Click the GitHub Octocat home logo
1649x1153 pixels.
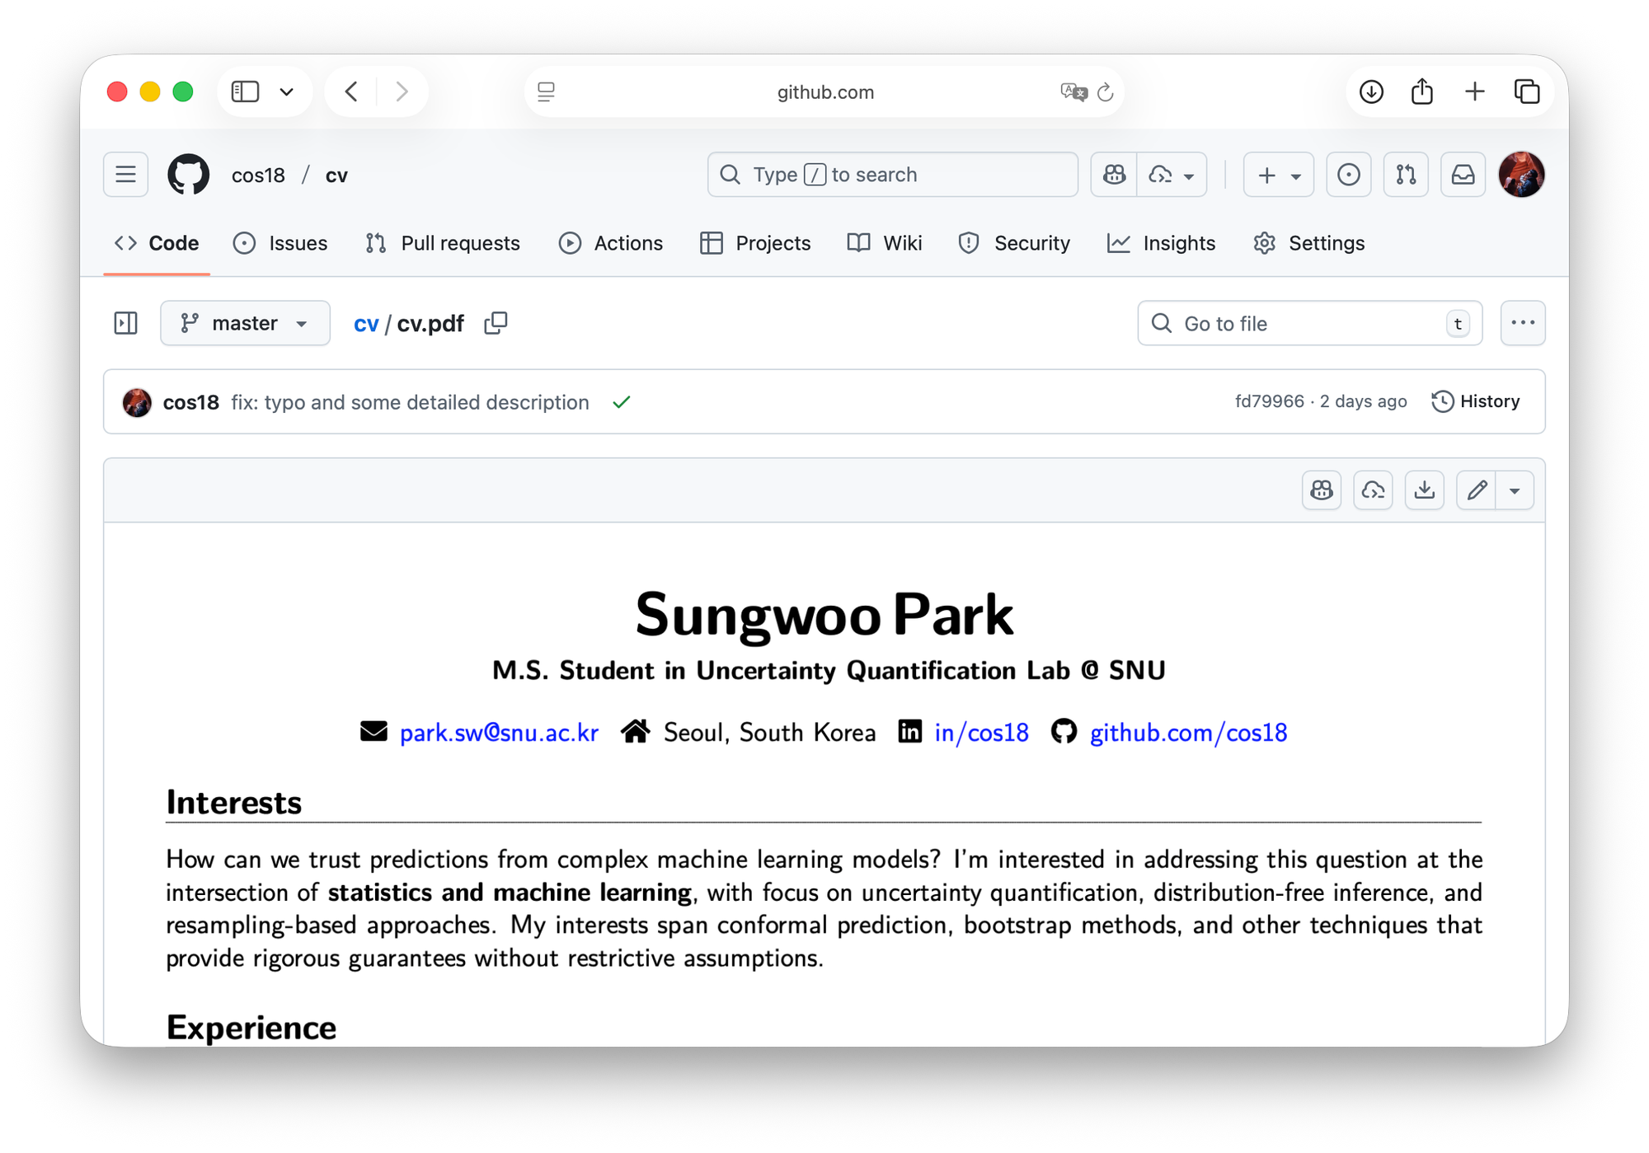188,175
